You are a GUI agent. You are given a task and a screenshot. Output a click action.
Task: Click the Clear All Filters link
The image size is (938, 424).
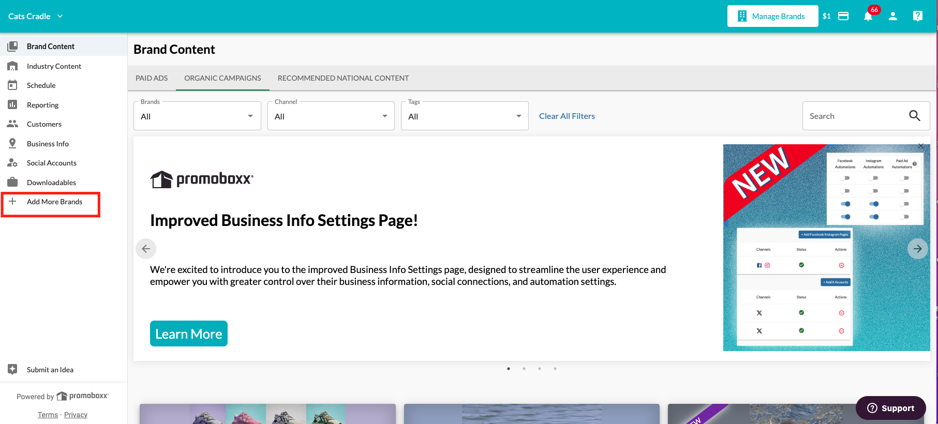pos(567,116)
